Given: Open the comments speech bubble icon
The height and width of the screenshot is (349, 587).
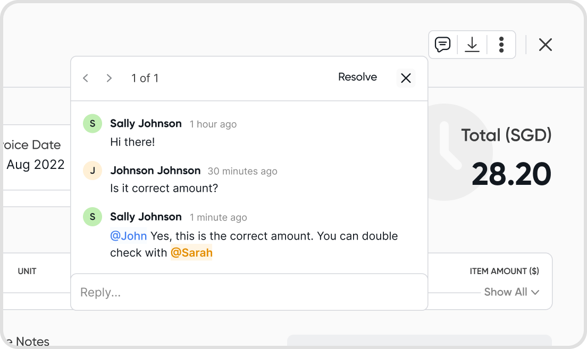Looking at the screenshot, I should coord(442,45).
